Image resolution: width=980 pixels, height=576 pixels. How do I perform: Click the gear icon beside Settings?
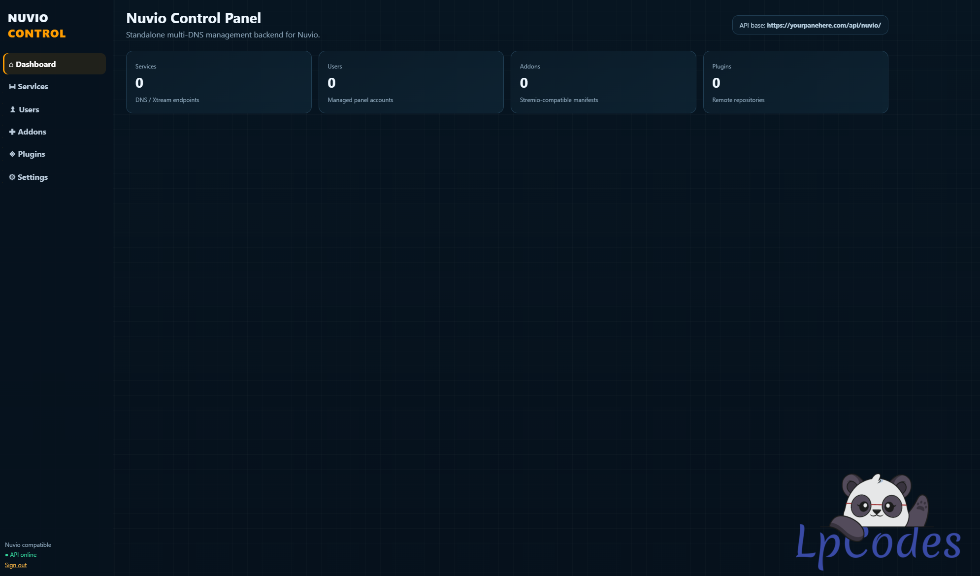coord(12,177)
